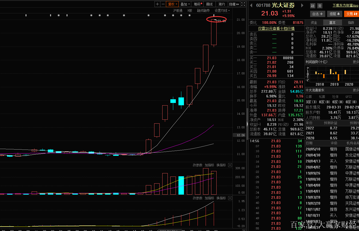Open the 叠加 overlay dropdown
The image size is (359, 231).
click(x=185, y=4)
